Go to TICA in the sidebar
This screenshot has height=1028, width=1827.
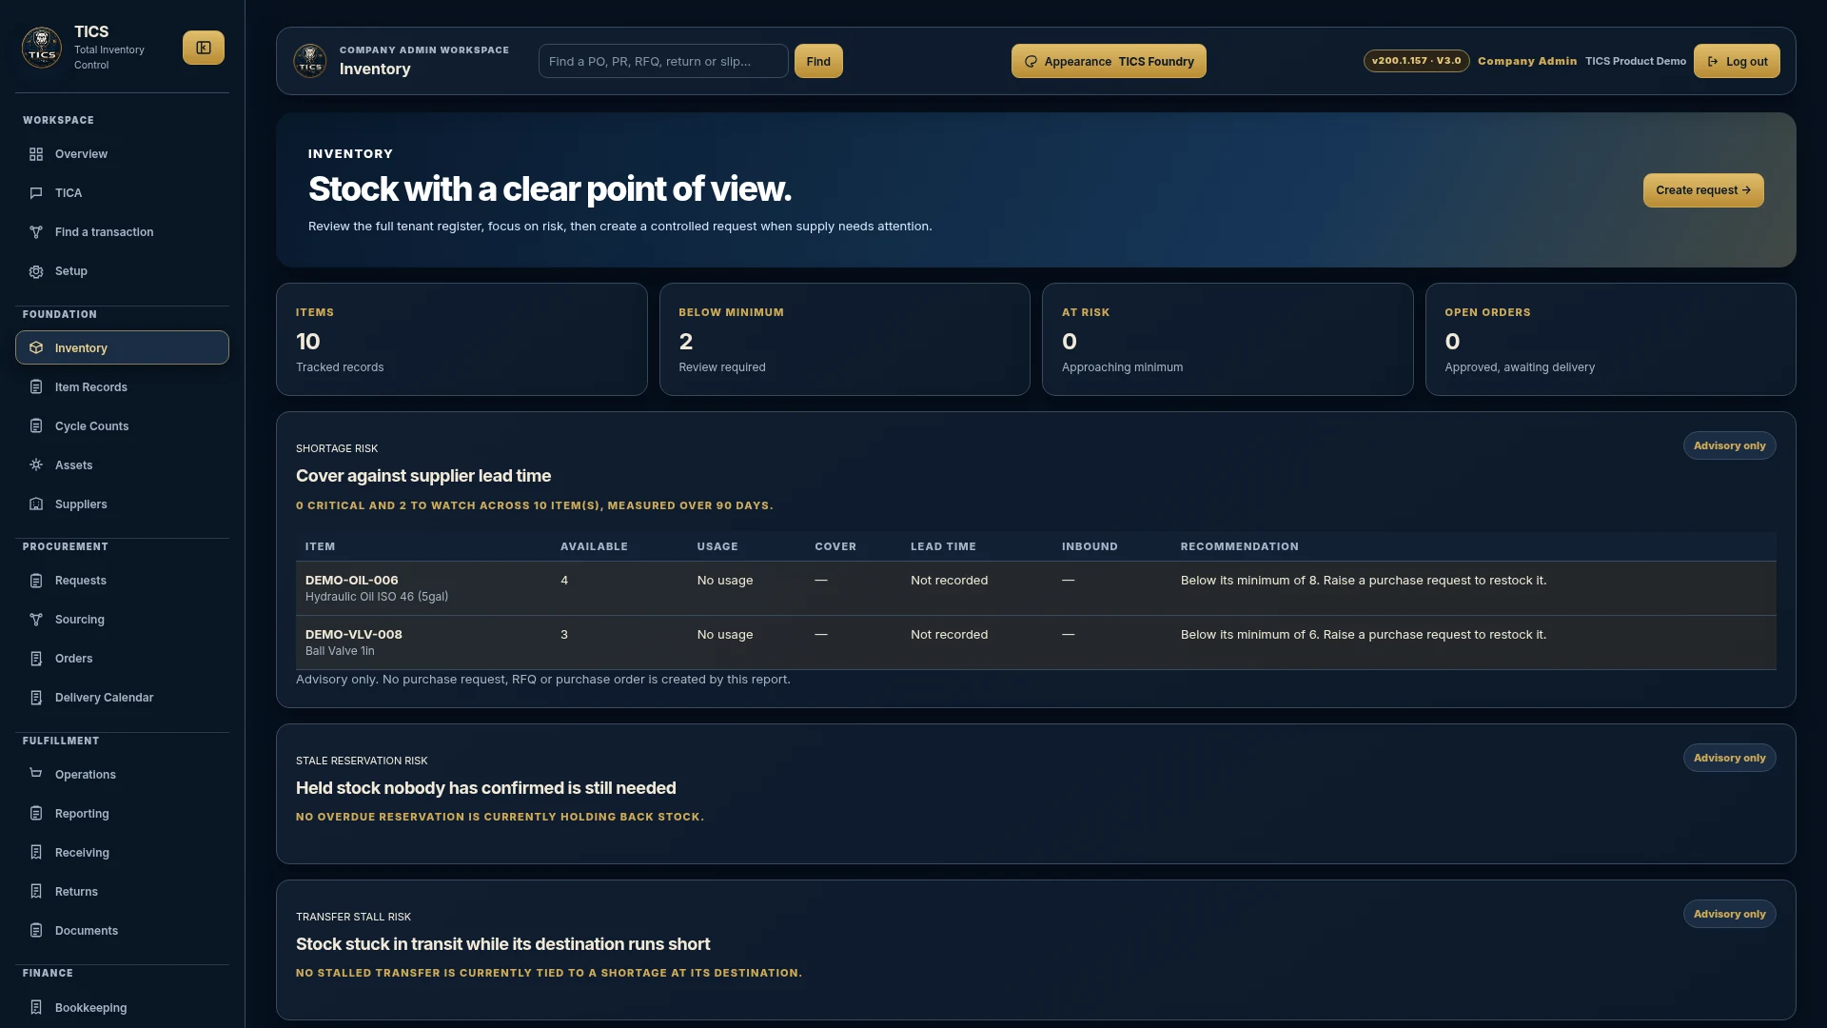tap(122, 193)
